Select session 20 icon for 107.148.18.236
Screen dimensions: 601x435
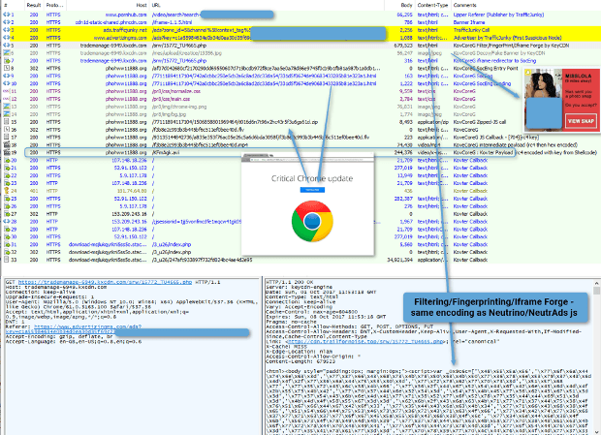click(6, 160)
